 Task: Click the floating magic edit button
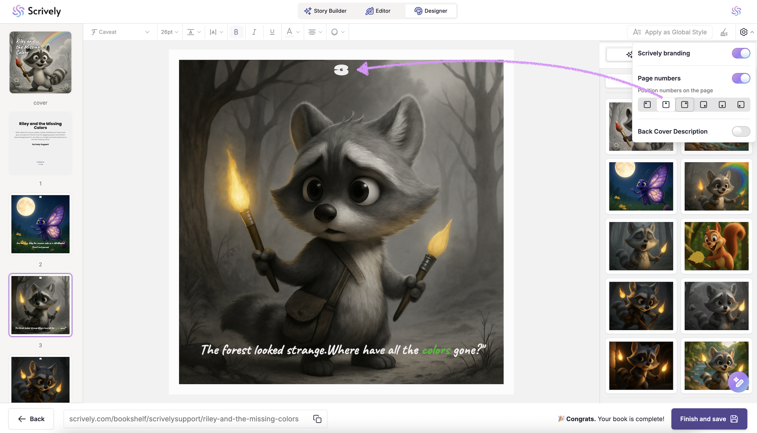pos(738,382)
